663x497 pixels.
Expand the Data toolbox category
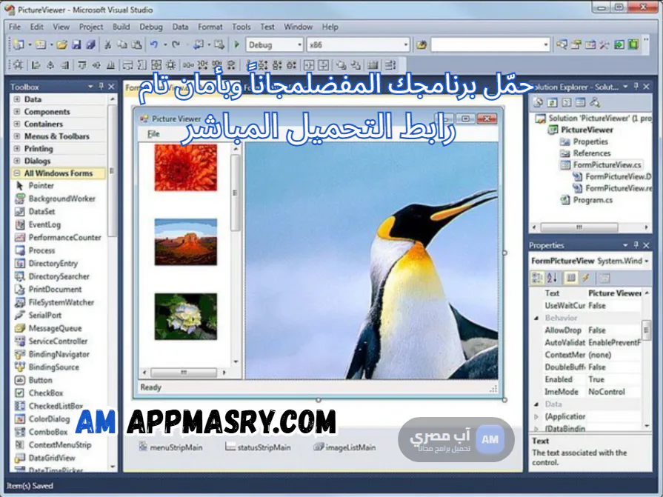17,99
